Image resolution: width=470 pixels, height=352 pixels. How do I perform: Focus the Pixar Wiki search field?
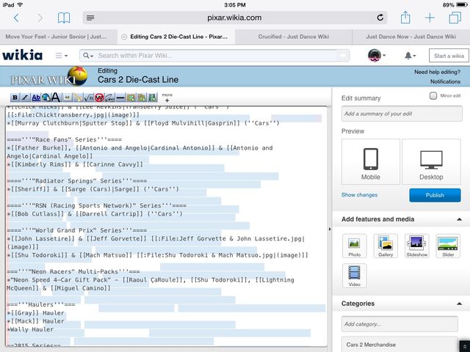[214, 56]
